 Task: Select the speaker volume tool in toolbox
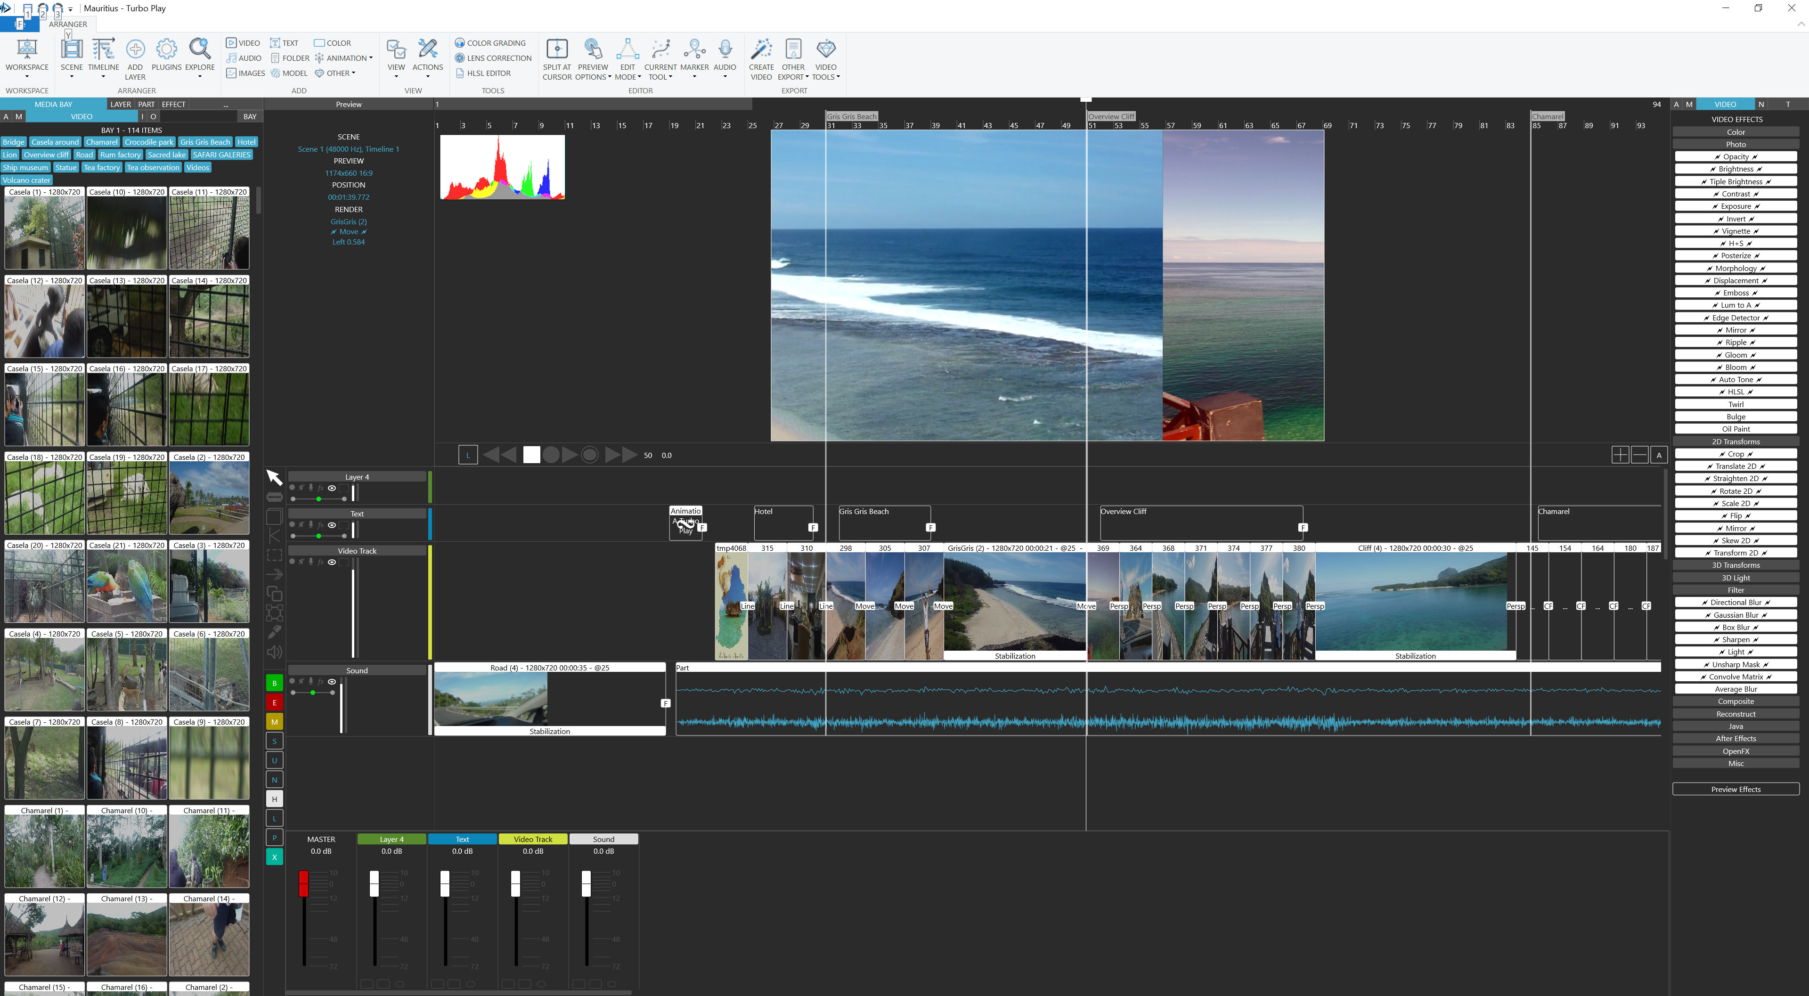275,652
